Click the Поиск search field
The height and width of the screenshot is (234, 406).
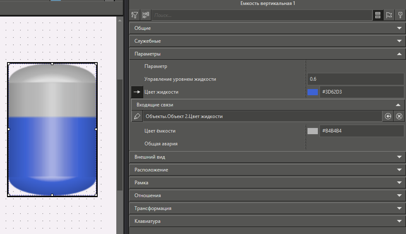click(x=261, y=15)
